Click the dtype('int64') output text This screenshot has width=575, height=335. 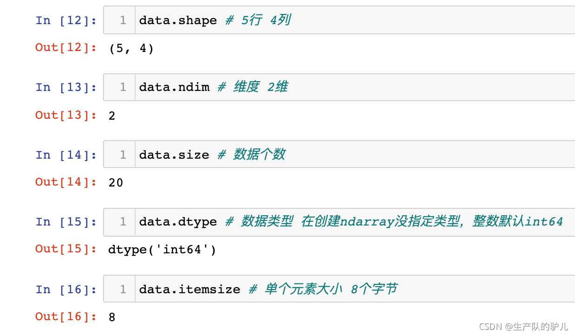tap(162, 250)
